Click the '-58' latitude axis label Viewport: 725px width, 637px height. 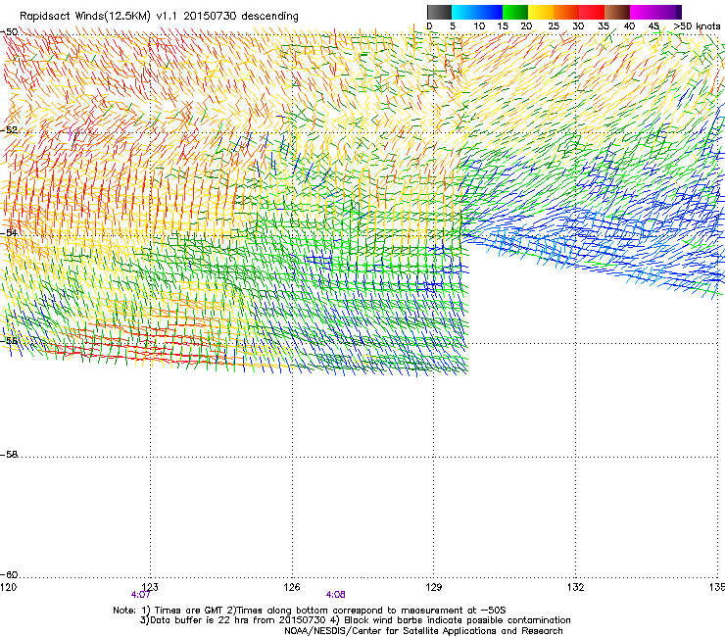click(9, 455)
